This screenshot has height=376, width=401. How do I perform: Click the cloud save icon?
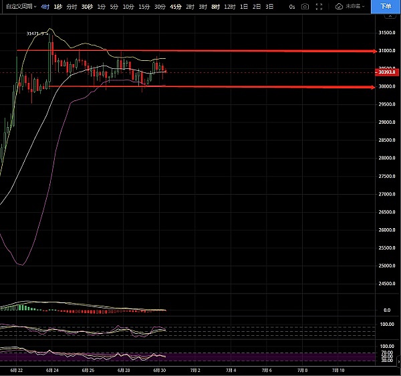tap(340, 6)
